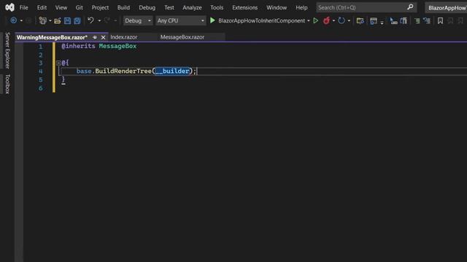The height and width of the screenshot is (262, 467).
Task: Open the Navigate Backward history dropdown arrow
Action: (x=21, y=21)
